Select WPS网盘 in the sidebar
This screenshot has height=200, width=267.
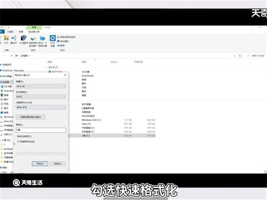6,76
